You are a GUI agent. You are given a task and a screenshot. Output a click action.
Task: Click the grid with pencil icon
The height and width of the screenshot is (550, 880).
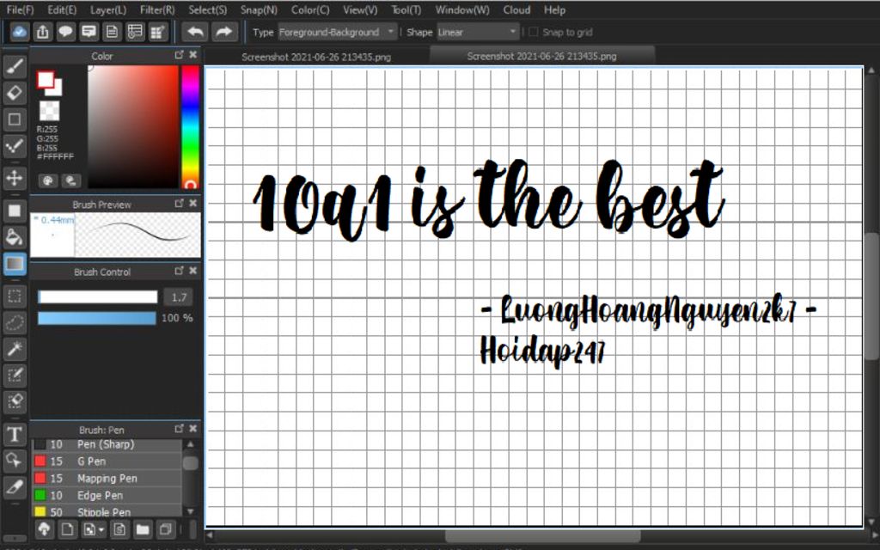[158, 32]
